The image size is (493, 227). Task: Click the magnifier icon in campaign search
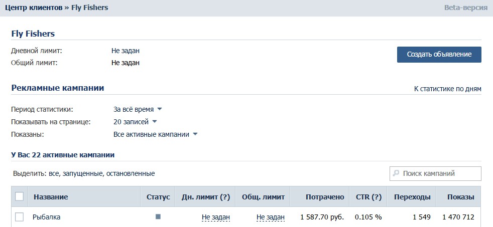coord(396,173)
